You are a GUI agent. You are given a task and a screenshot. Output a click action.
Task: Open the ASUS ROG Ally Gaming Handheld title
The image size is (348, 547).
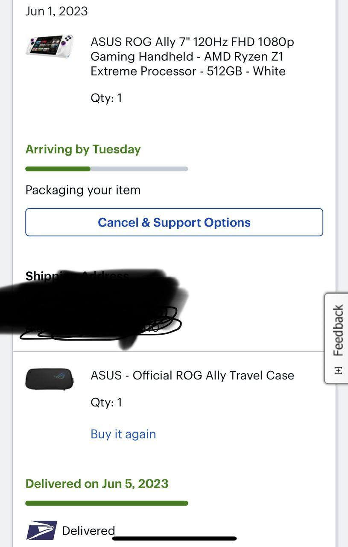pos(192,56)
